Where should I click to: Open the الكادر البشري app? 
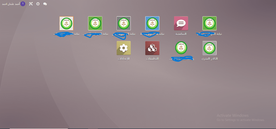[209, 48]
